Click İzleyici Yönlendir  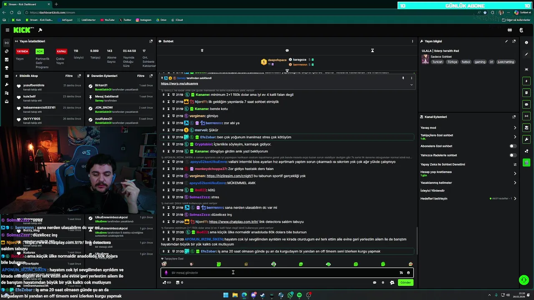(x=433, y=191)
